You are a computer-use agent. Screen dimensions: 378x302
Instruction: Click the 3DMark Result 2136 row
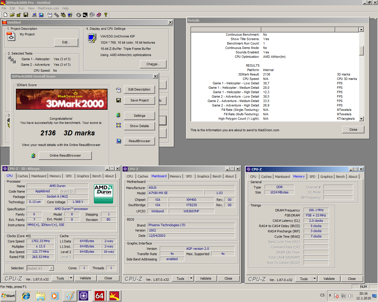[275, 74]
